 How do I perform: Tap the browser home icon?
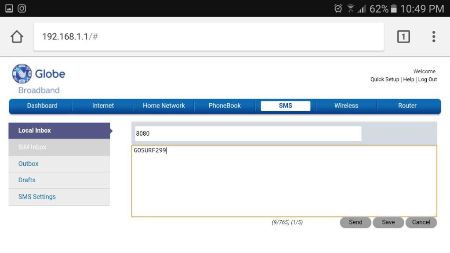tap(17, 37)
